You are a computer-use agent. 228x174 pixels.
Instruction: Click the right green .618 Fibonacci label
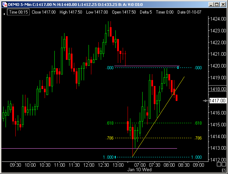pos(198,123)
